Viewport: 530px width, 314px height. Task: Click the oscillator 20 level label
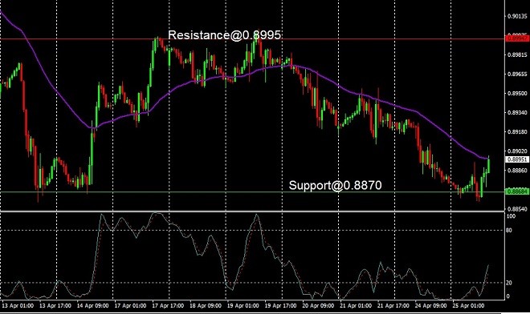point(509,283)
